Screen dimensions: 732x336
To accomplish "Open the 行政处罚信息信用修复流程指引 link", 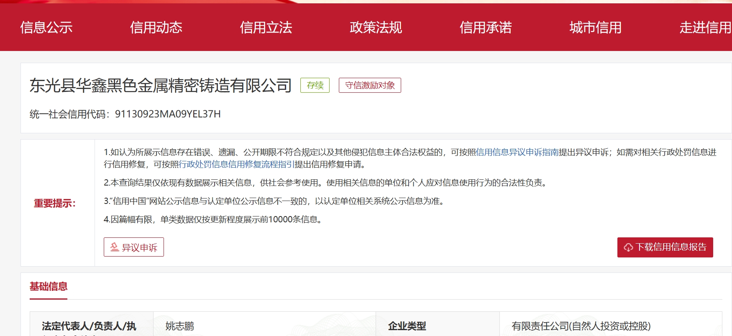I will pos(237,164).
